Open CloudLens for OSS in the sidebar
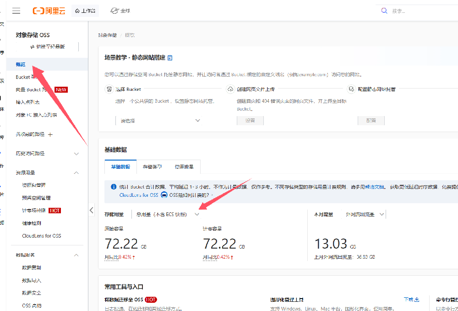Viewport: 458px width, 311px height. click(42, 235)
